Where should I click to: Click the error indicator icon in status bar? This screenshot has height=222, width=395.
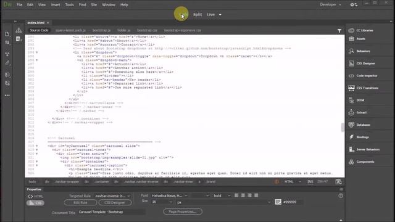click(276, 181)
